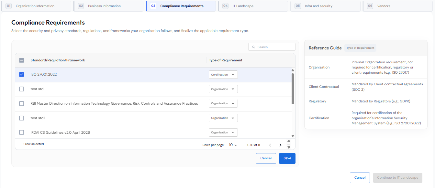
Task: Open requirement type dropdown for test std1
Action: pyautogui.click(x=223, y=118)
